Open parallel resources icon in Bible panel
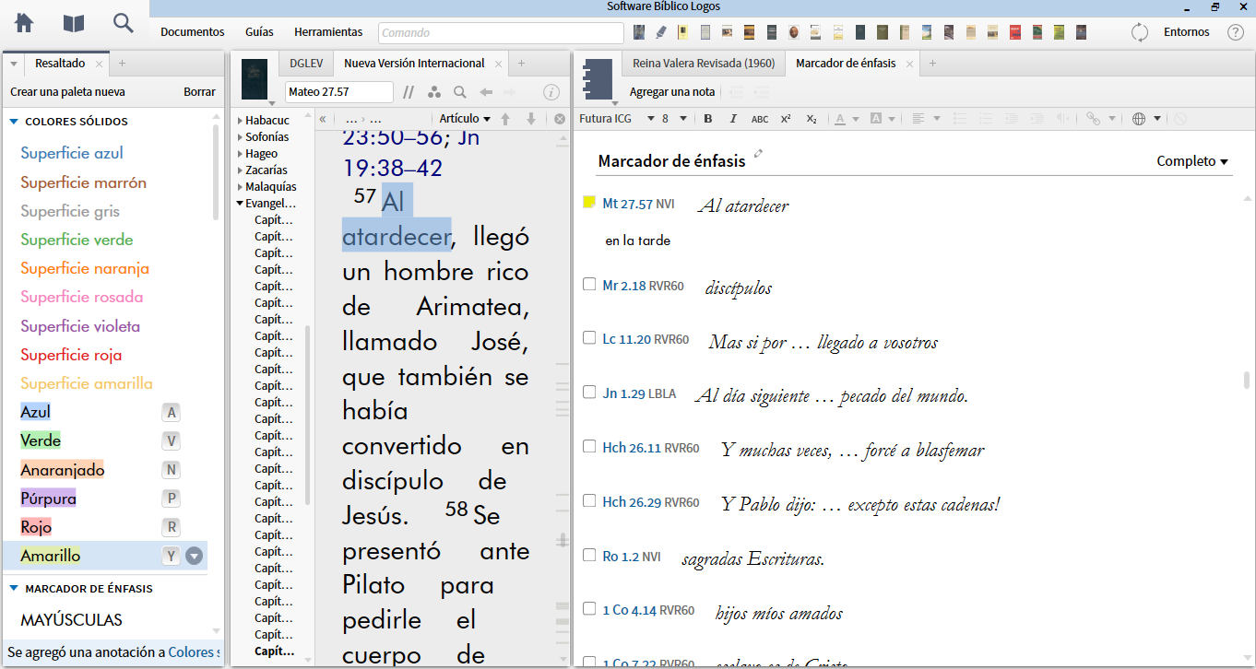 point(409,92)
